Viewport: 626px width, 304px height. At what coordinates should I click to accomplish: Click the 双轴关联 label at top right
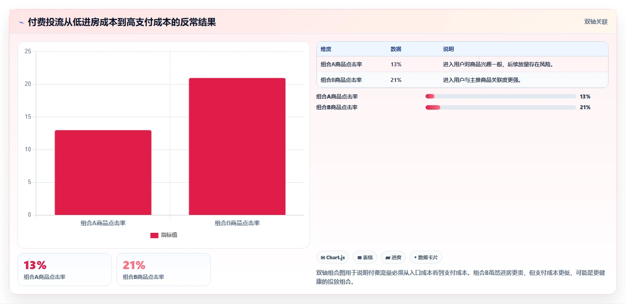[596, 21]
